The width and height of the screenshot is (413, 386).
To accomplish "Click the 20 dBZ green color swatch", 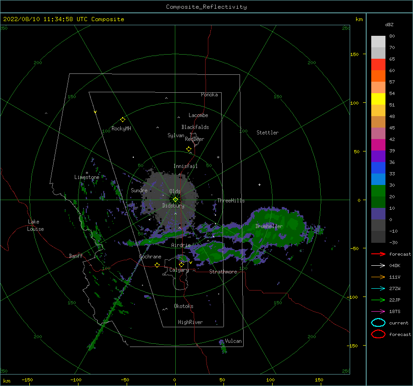I will pyautogui.click(x=378, y=191).
